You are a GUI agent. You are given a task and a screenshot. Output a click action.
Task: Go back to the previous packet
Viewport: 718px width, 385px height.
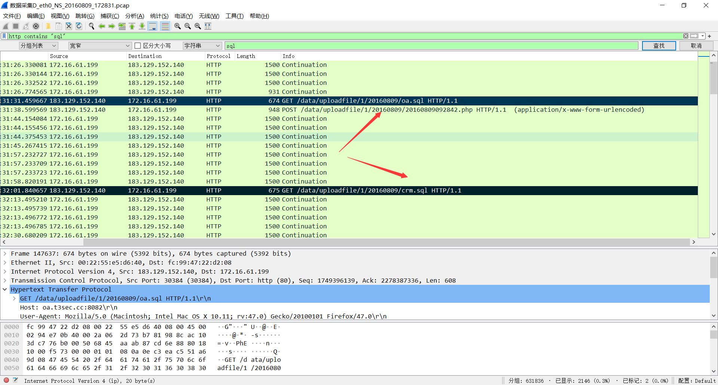coord(101,26)
